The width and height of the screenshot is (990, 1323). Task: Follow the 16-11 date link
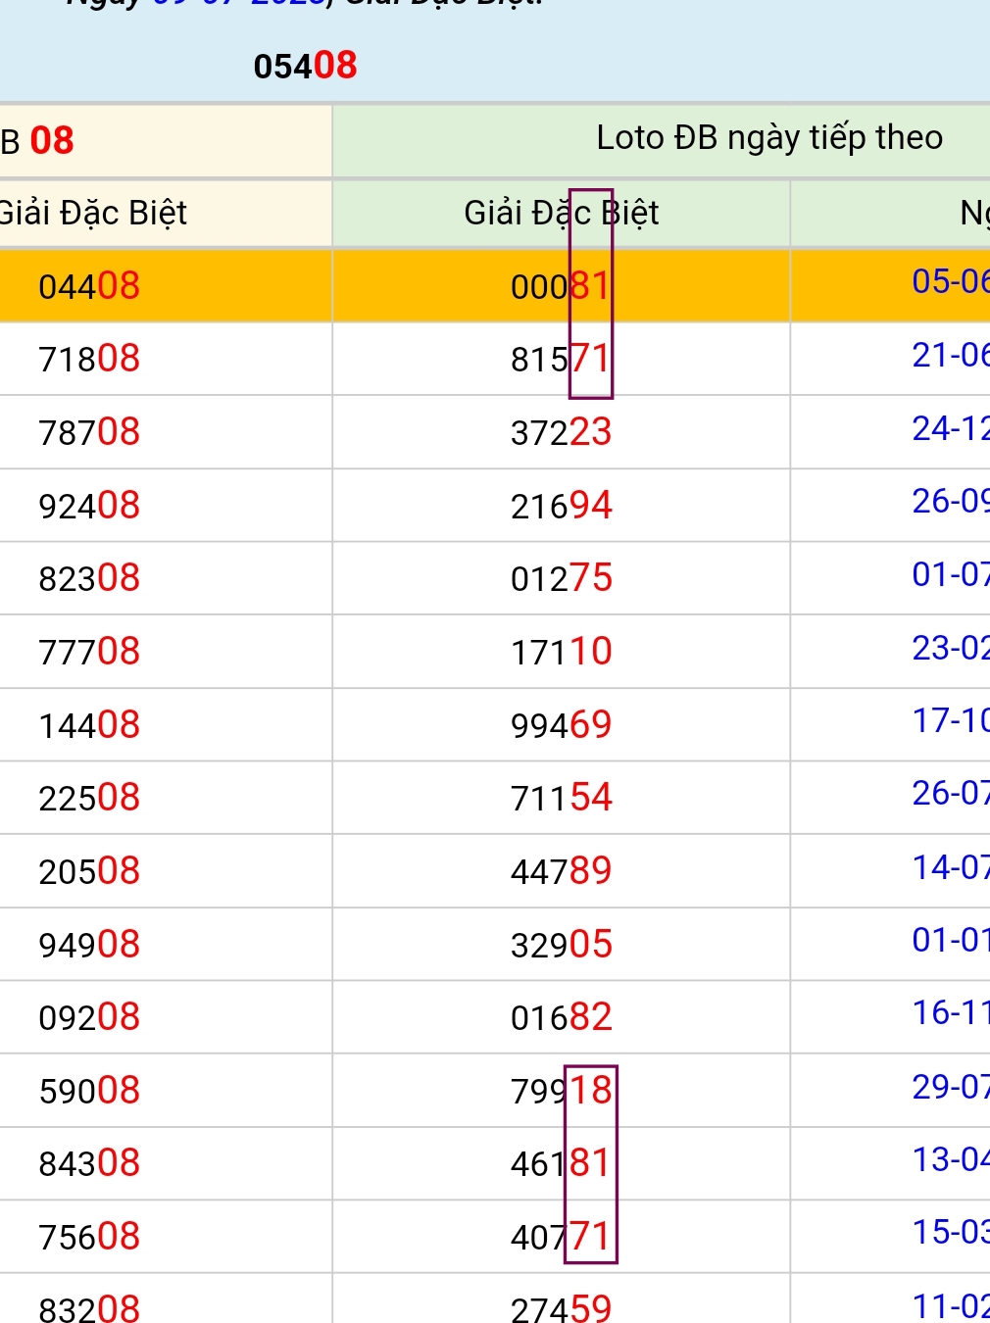tap(950, 1013)
